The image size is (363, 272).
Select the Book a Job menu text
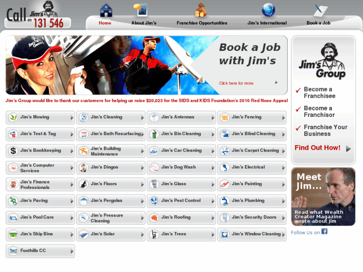pos(319,23)
